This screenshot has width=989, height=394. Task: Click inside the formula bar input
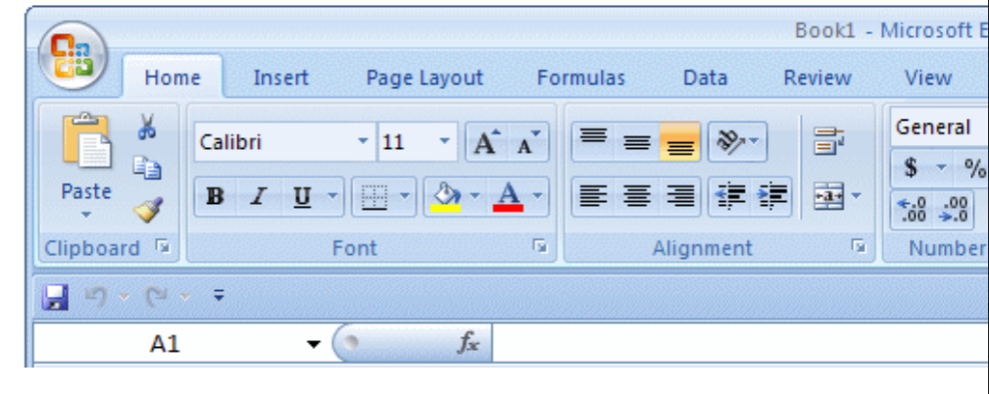(x=735, y=344)
